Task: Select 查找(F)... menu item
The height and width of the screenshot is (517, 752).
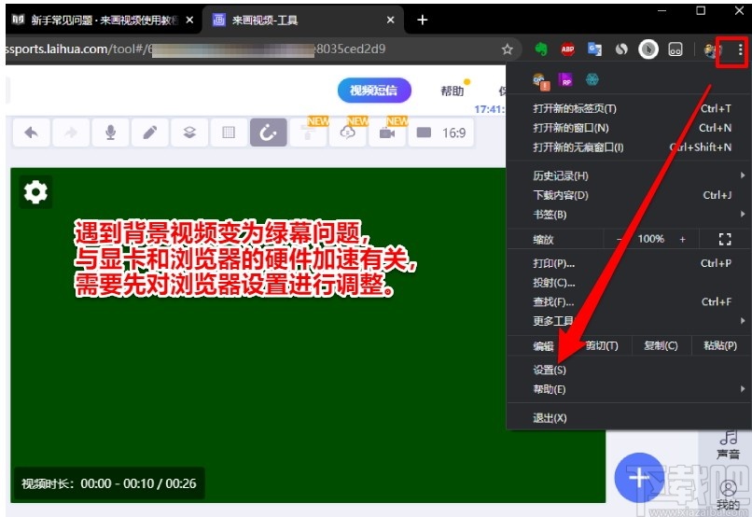Action: 628,301
